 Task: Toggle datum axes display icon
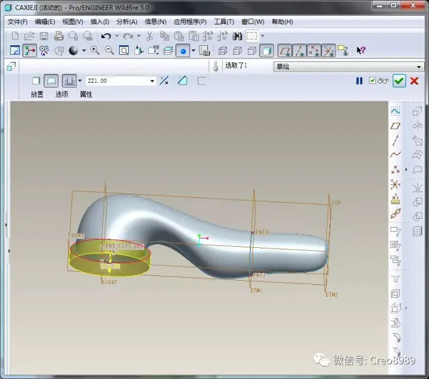[299, 51]
